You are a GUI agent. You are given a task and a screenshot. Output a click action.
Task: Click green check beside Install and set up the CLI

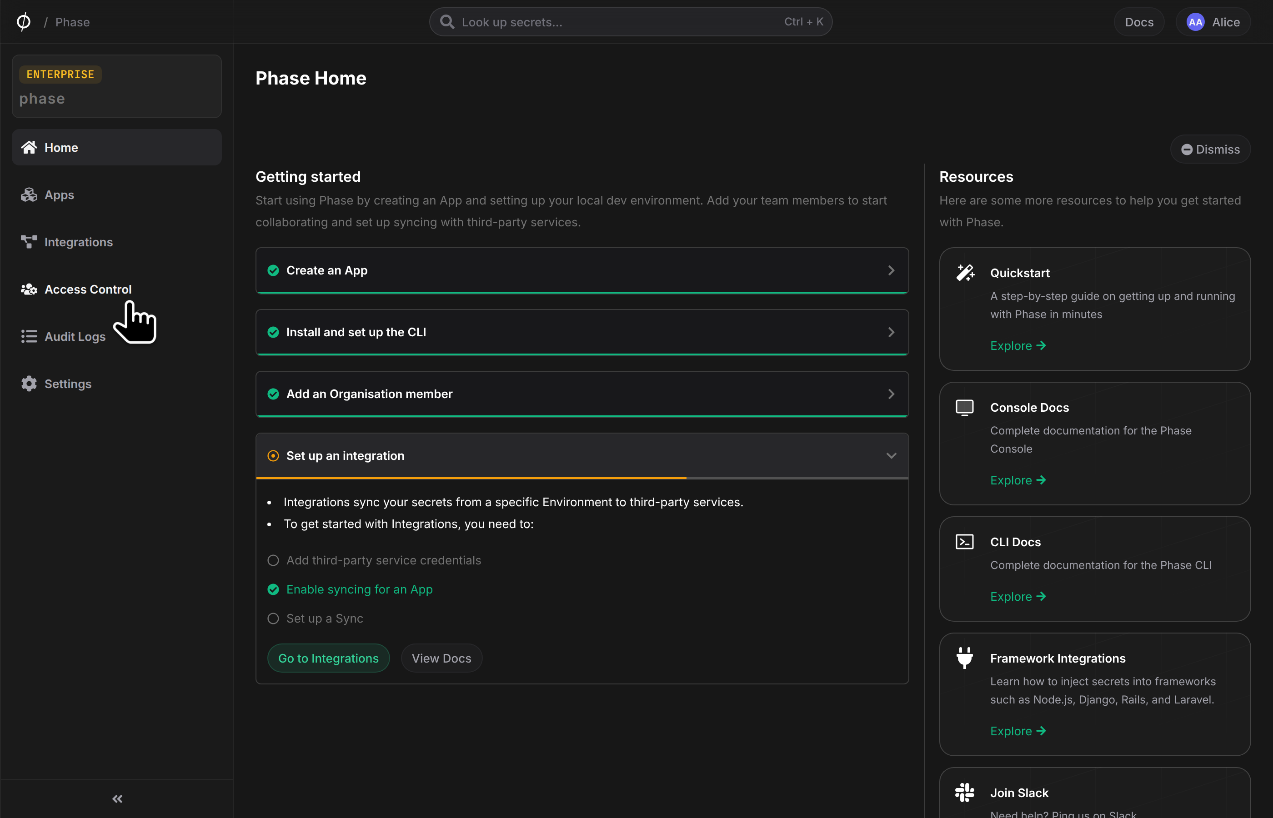pyautogui.click(x=273, y=332)
